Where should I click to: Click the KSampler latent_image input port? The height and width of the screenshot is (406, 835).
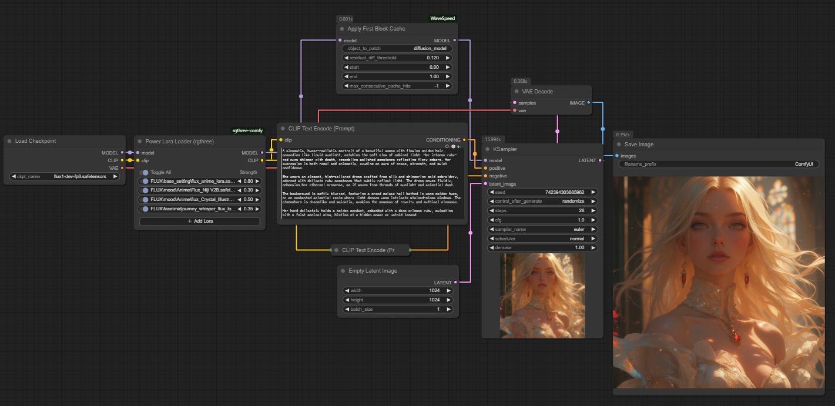(x=485, y=184)
